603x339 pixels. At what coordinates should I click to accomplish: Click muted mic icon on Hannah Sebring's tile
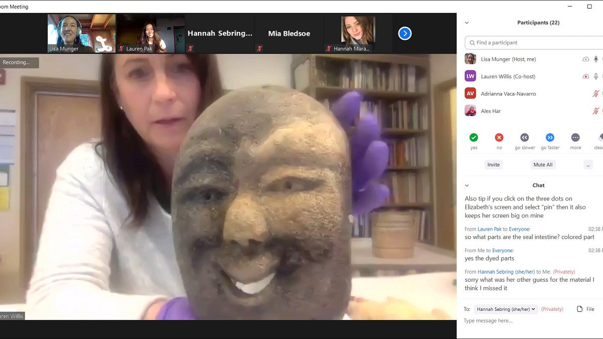190,49
